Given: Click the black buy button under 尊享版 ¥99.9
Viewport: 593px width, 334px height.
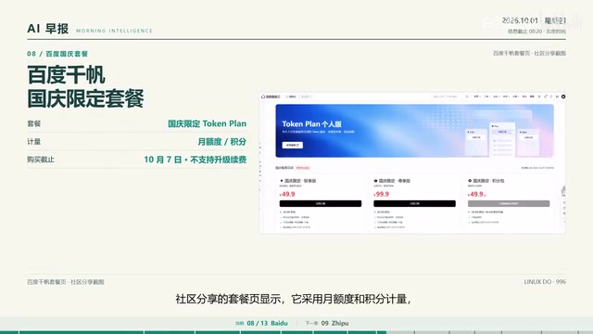Looking at the screenshot, I should click(x=414, y=203).
